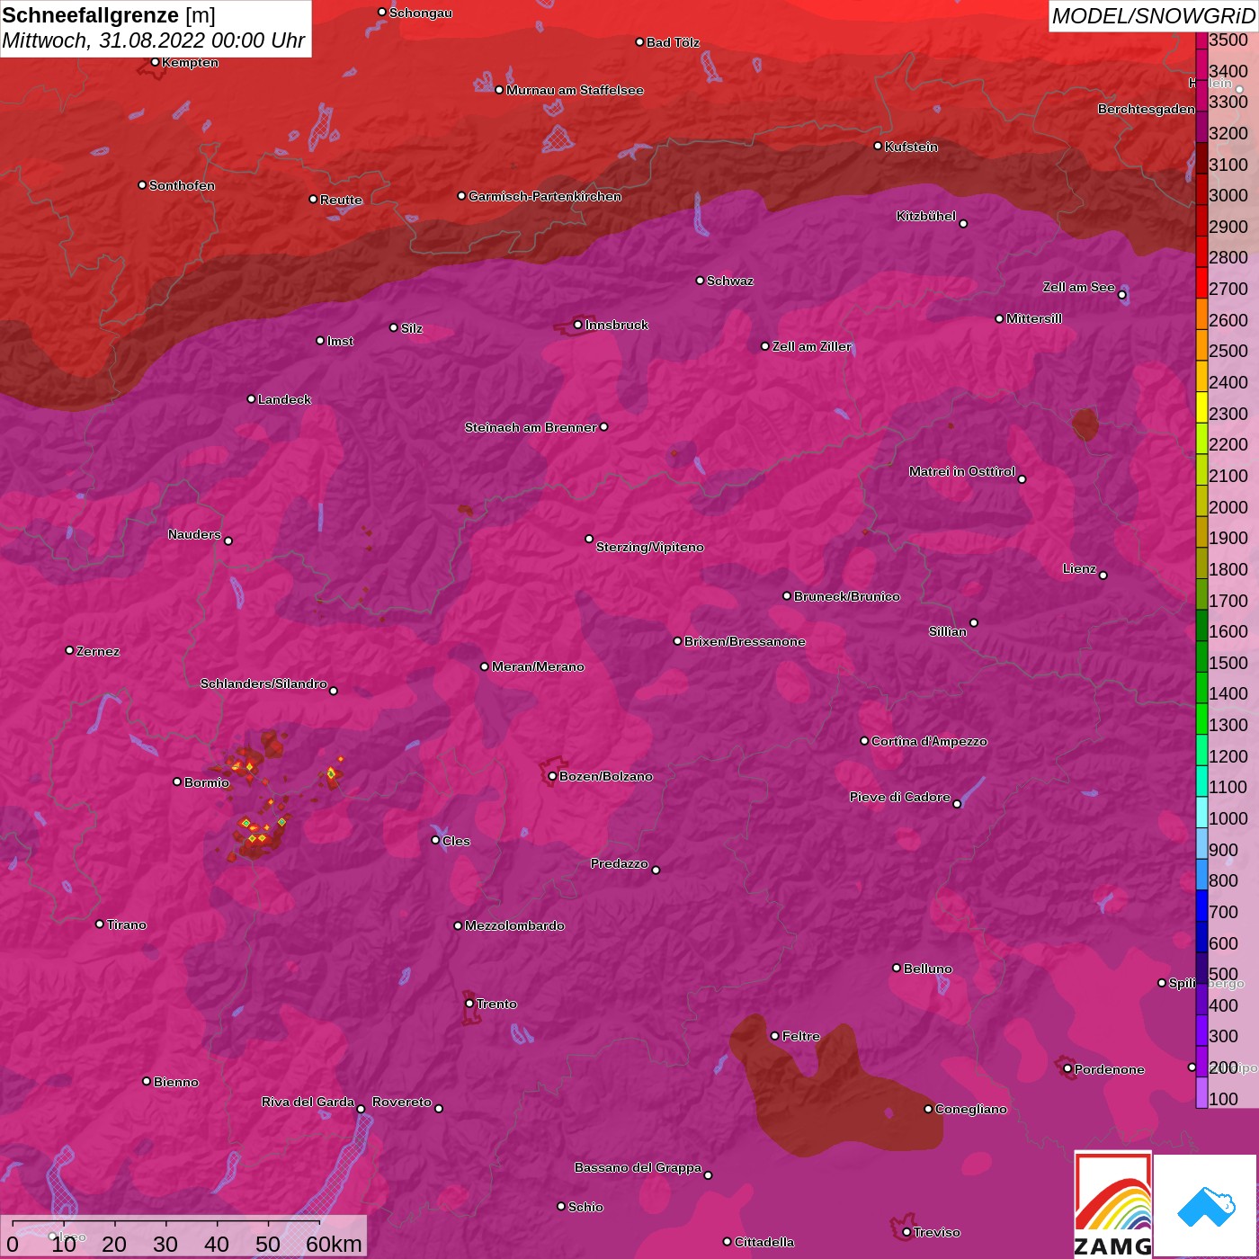The height and width of the screenshot is (1259, 1259).
Task: Select the Belluno city marker
Action: coord(896,968)
